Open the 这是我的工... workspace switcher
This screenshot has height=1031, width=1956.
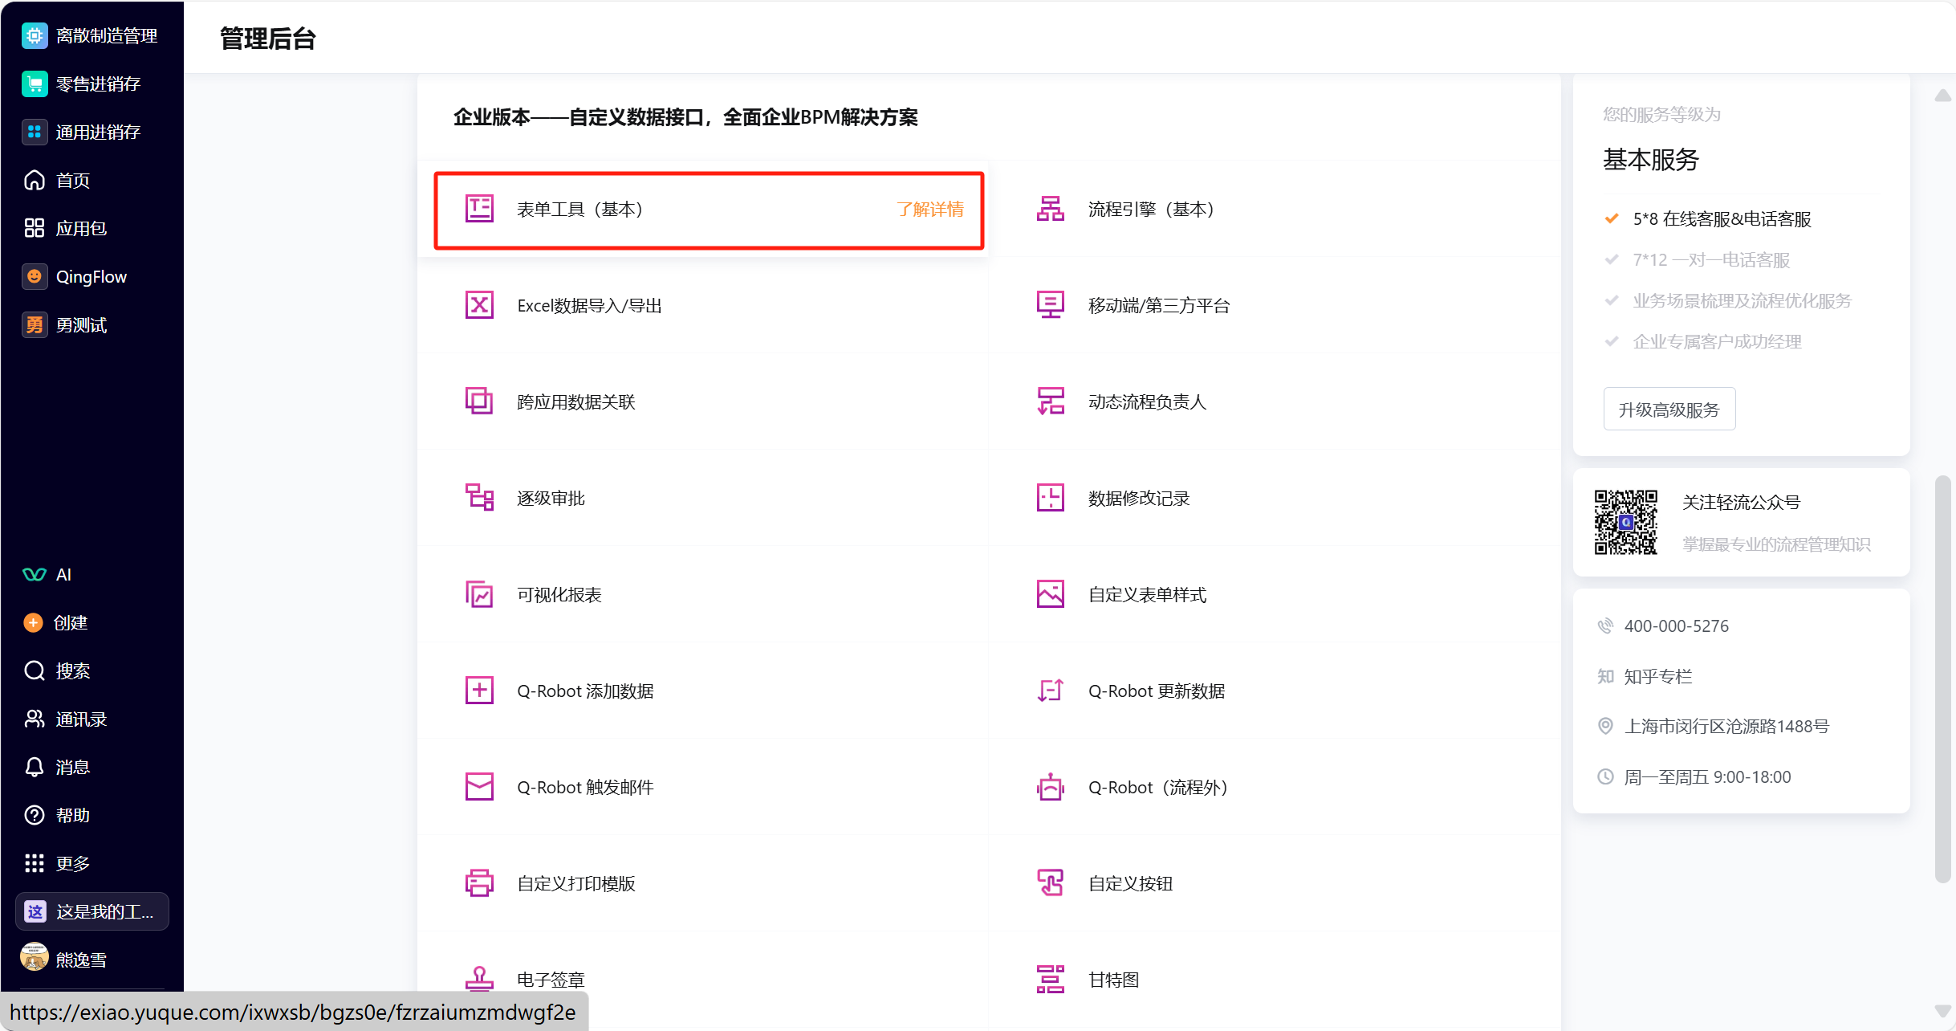[92, 912]
